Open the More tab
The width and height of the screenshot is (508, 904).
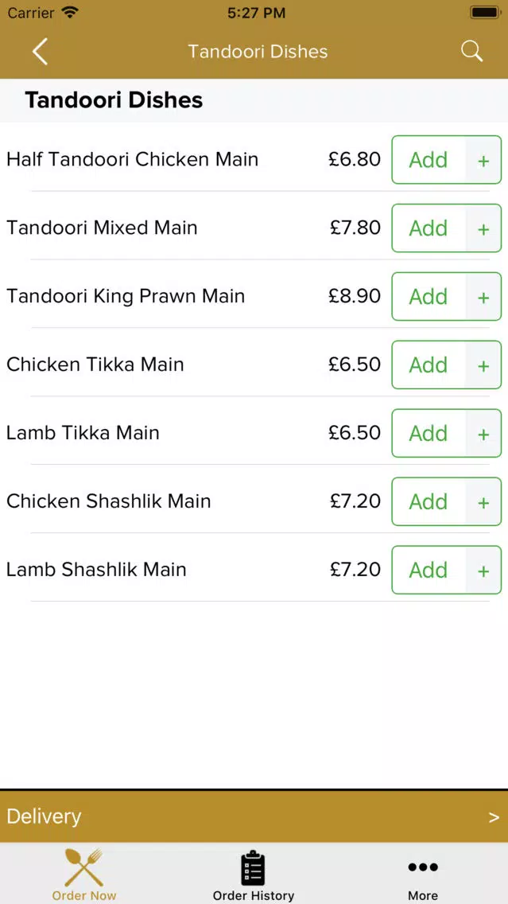click(x=423, y=874)
